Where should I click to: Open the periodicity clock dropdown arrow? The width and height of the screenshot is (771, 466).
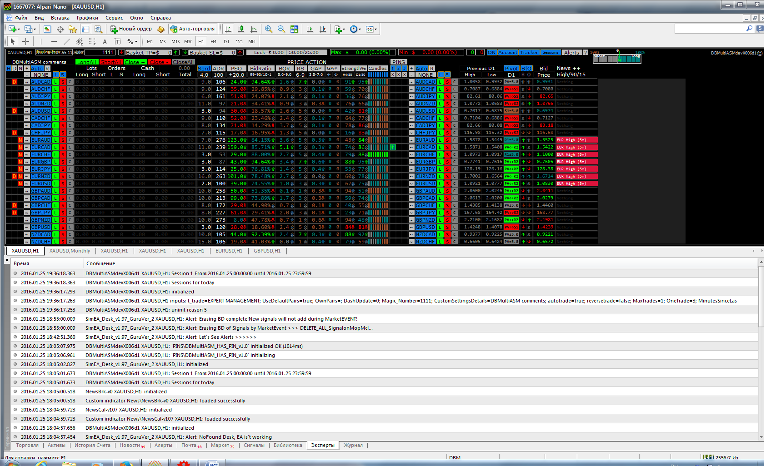tap(360, 29)
